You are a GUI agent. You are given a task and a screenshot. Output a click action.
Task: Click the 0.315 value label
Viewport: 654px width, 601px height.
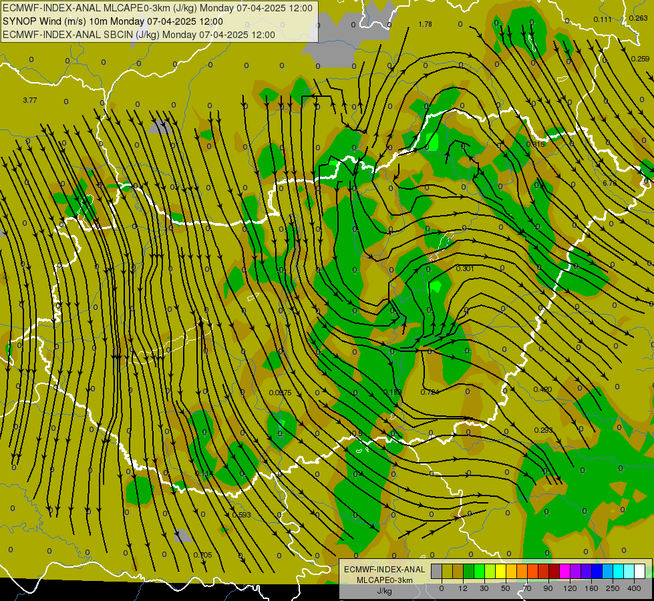(x=536, y=144)
